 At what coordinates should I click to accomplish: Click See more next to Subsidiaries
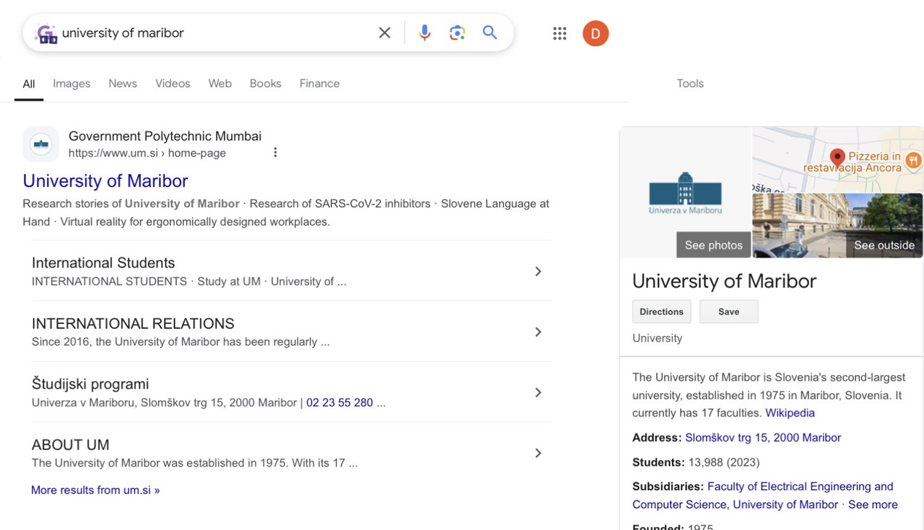pyautogui.click(x=873, y=505)
